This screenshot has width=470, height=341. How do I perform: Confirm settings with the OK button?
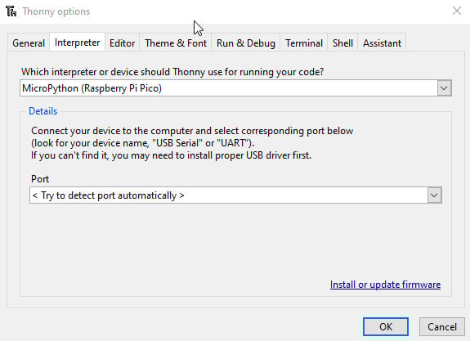[x=386, y=326]
